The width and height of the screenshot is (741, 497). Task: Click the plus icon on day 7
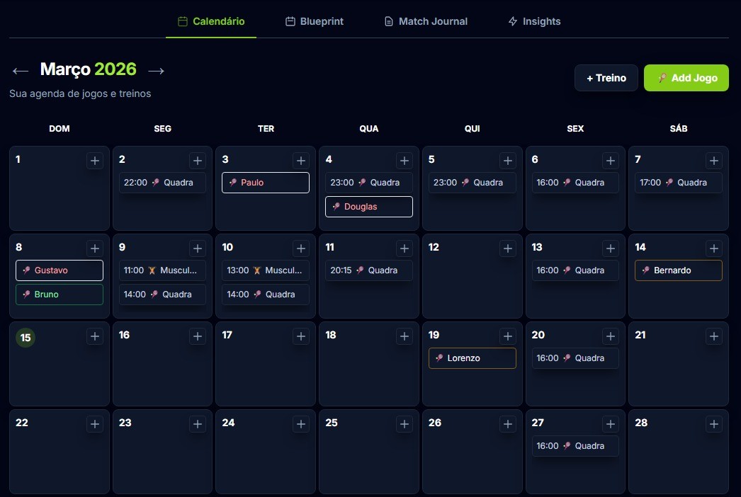tap(713, 161)
